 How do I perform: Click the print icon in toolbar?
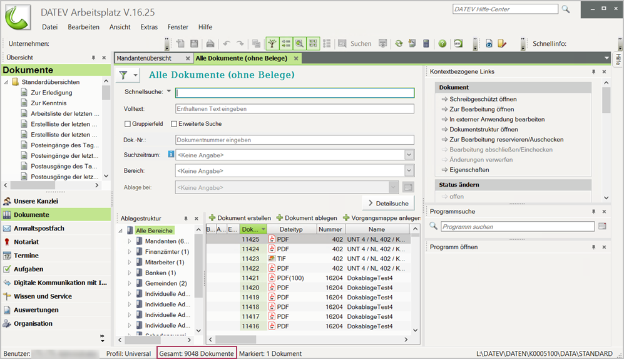210,44
